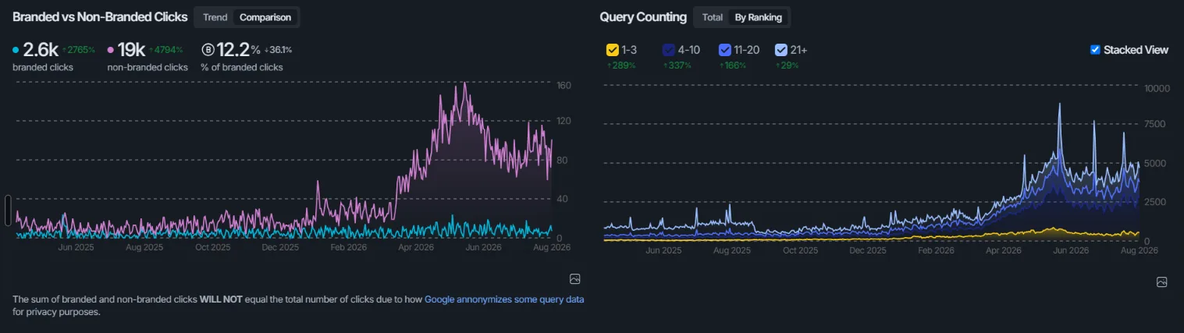The image size is (1184, 333).
Task: Grab the vertical handle at left edge
Action: click(9, 210)
